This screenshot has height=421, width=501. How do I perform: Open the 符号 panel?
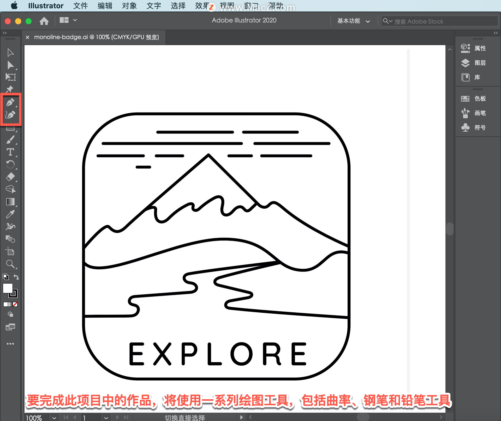(x=473, y=127)
